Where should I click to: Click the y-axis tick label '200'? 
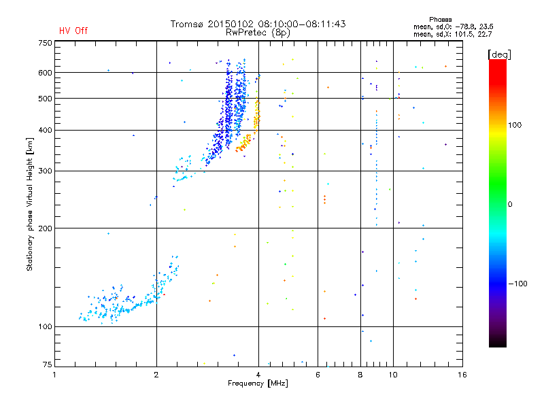point(45,228)
